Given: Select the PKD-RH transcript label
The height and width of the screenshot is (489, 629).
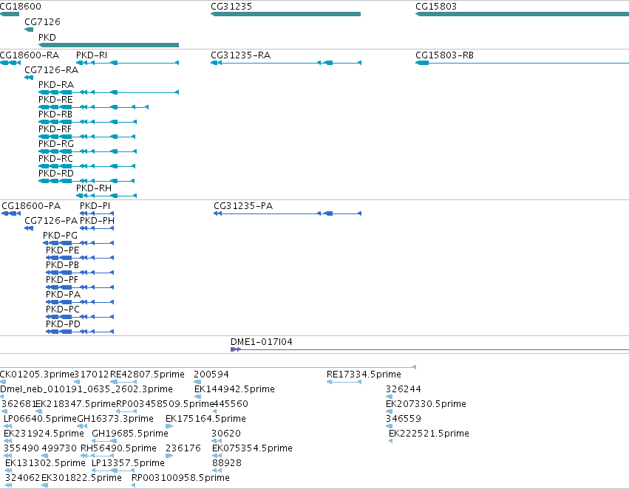Looking at the screenshot, I should click(x=94, y=188).
